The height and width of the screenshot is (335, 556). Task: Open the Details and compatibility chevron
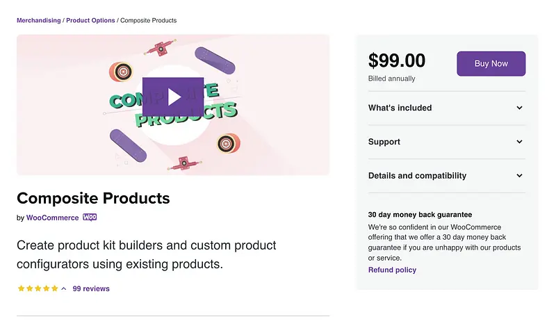[519, 176]
